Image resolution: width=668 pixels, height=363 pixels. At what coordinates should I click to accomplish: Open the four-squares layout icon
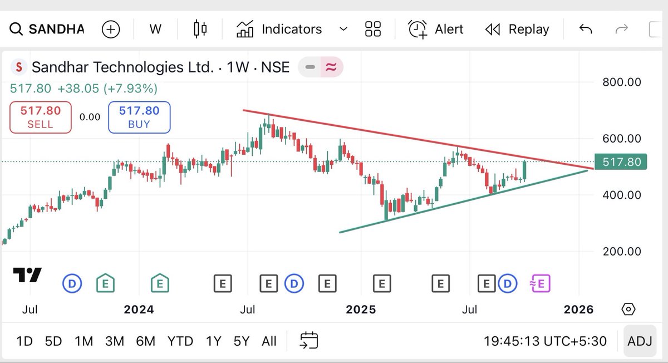pos(372,29)
